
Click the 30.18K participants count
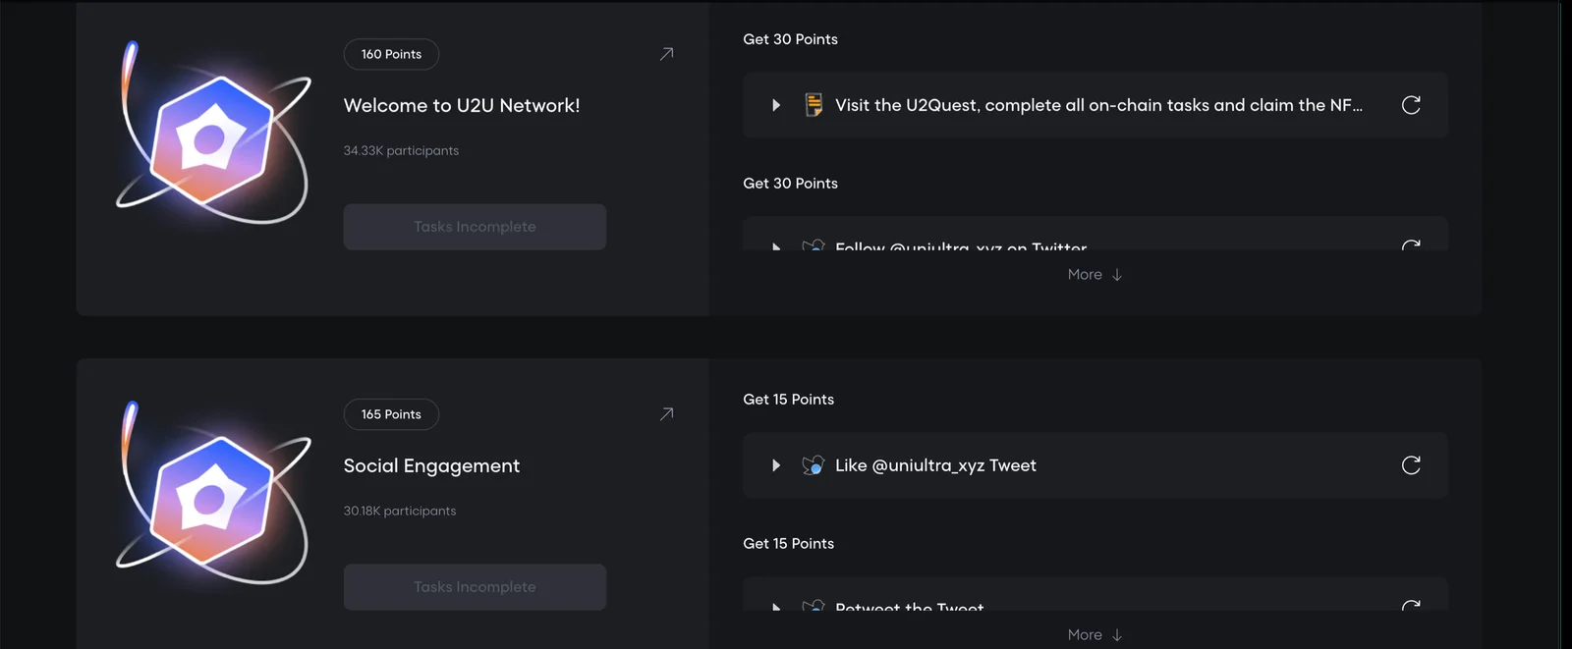(400, 512)
